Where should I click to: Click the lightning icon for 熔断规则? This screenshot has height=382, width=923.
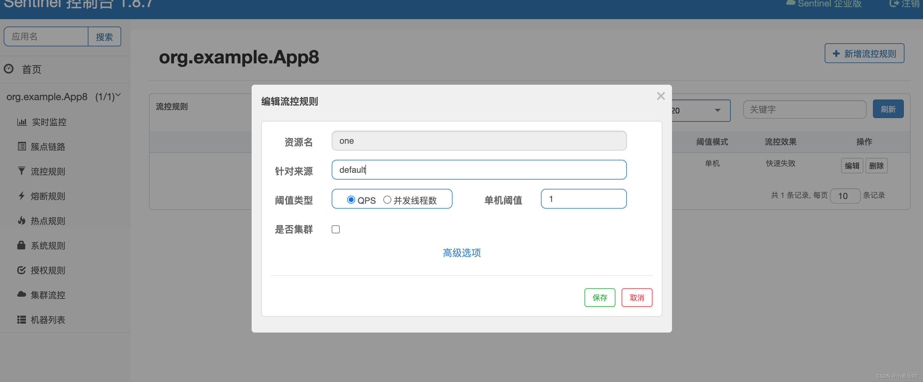(x=22, y=196)
